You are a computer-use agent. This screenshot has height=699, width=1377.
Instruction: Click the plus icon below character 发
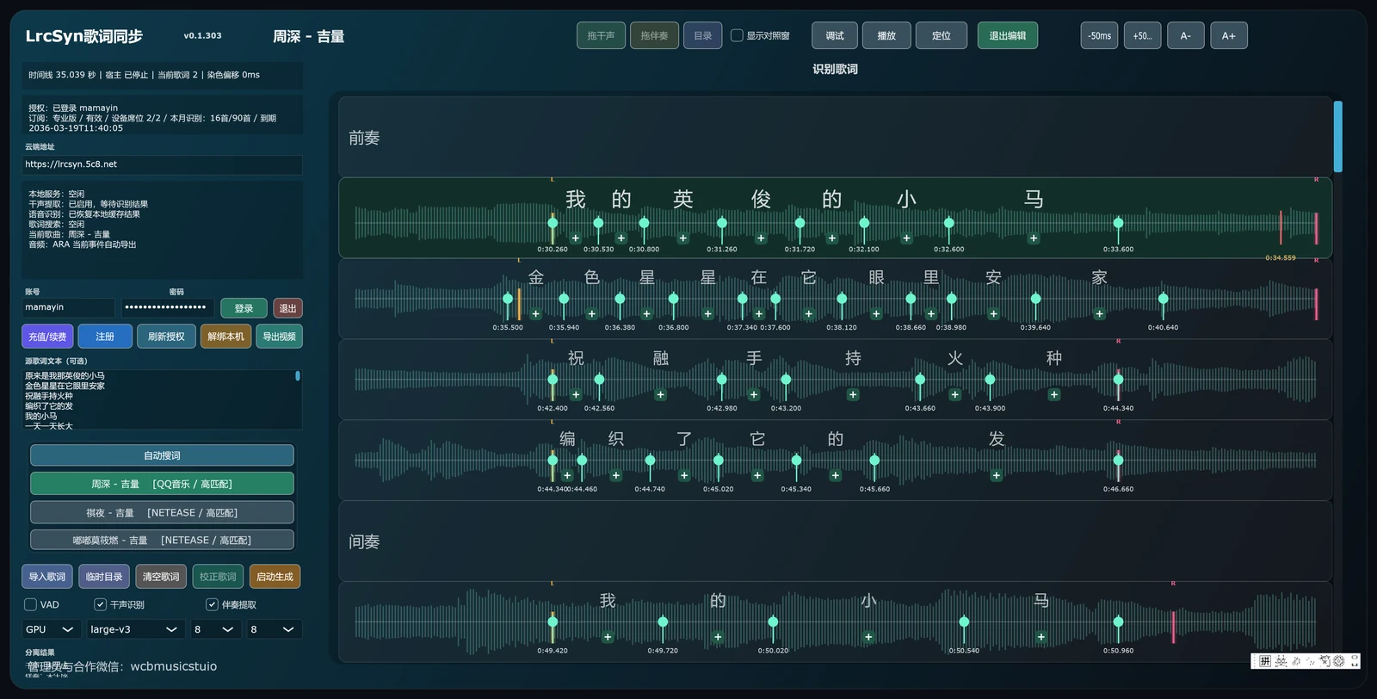(996, 476)
